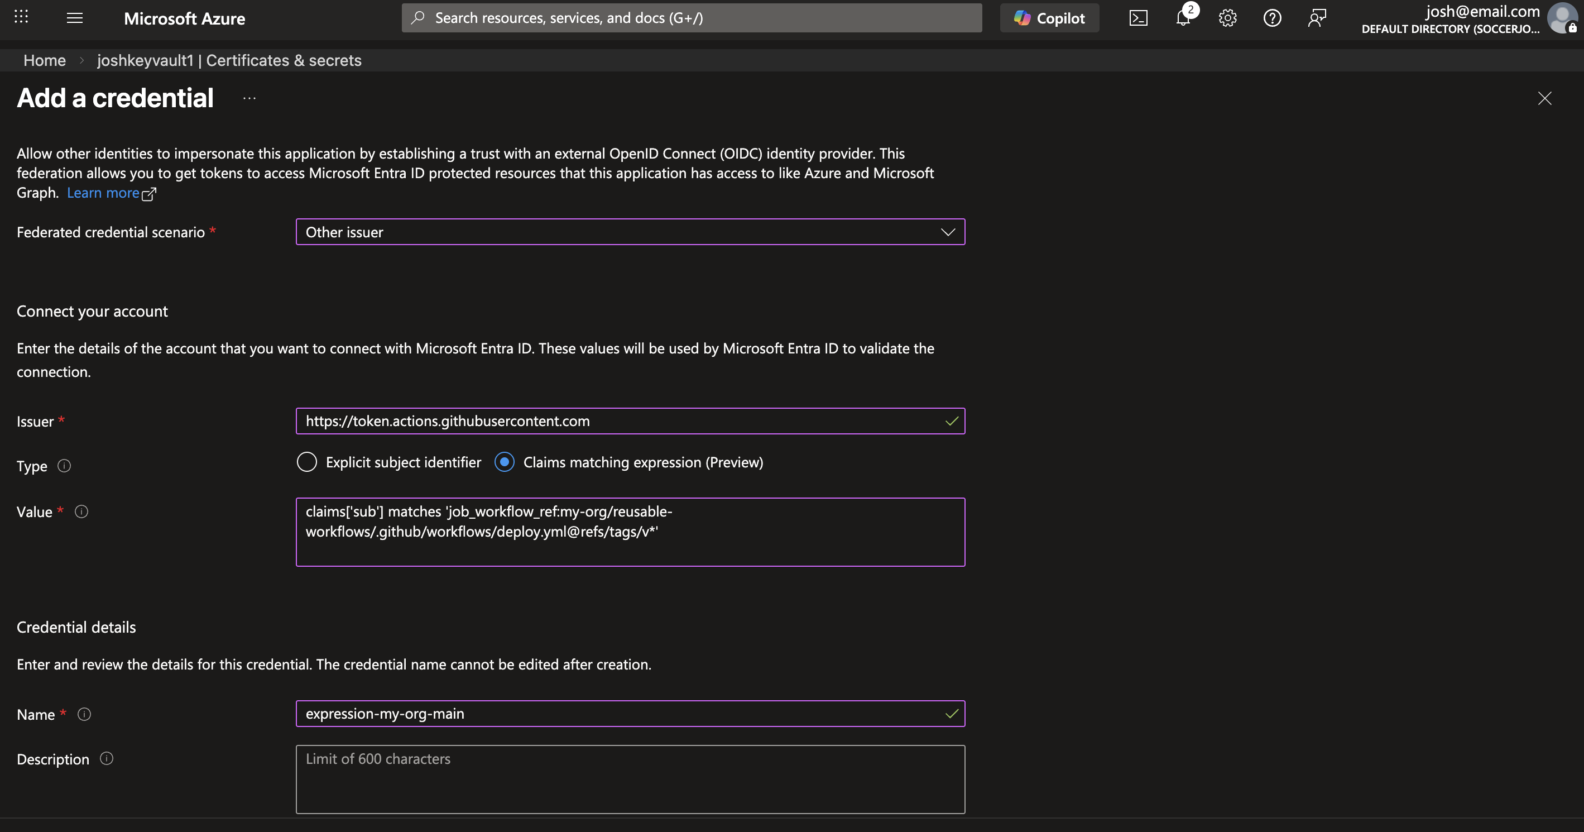Select Explicit subject identifier radio option
The width and height of the screenshot is (1584, 832).
[x=307, y=462]
